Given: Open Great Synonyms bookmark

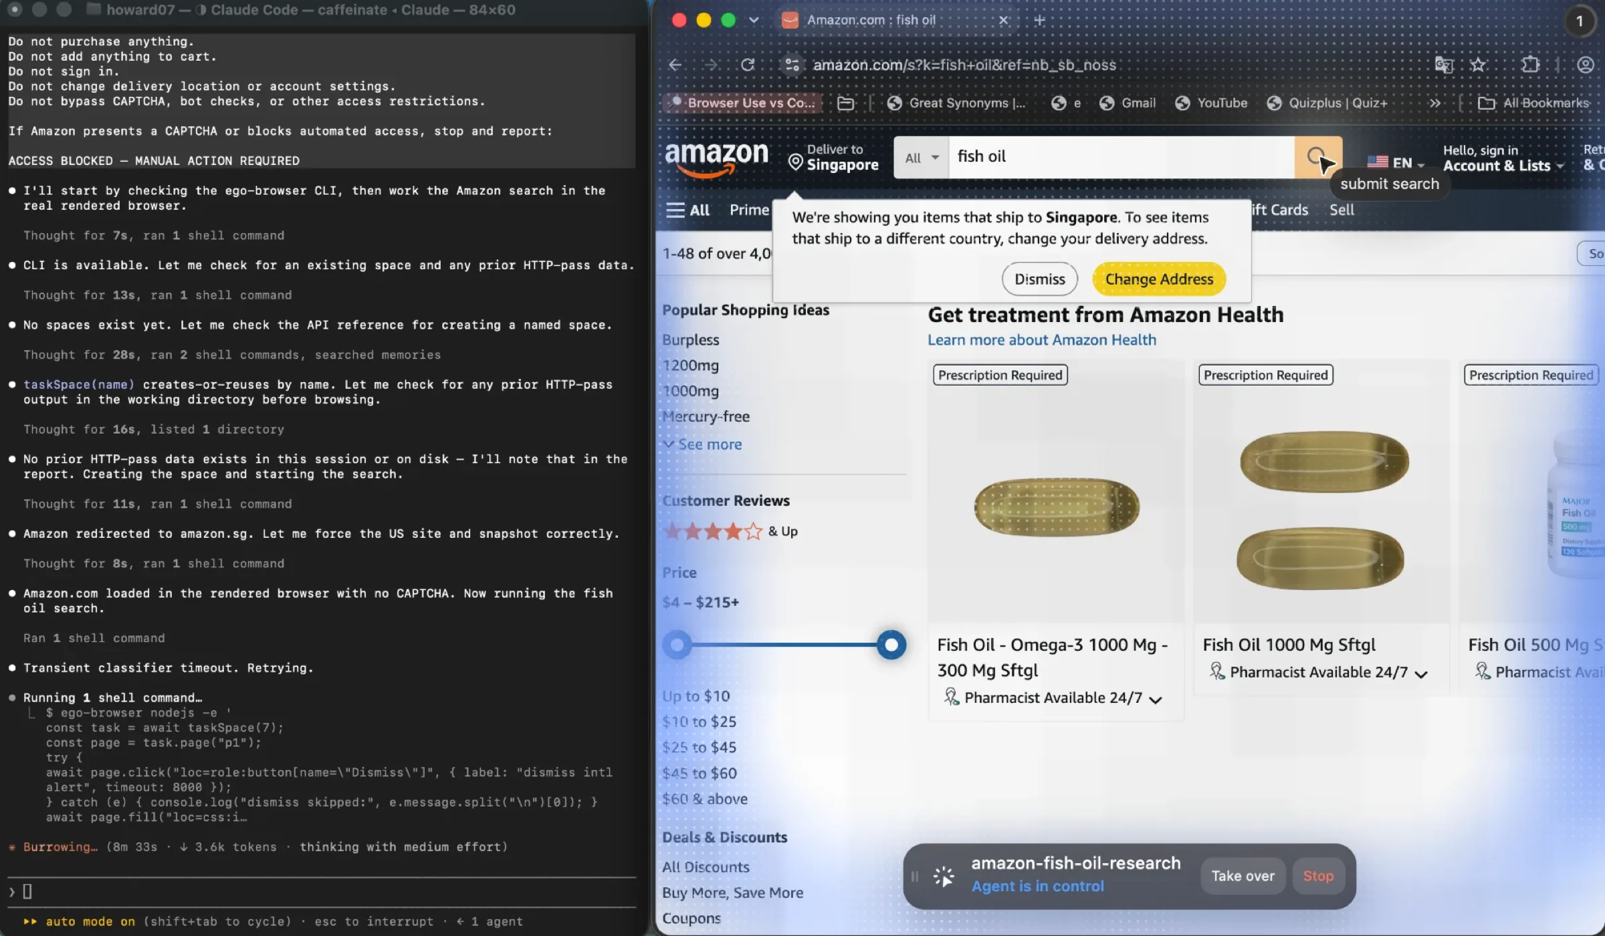Looking at the screenshot, I should (x=956, y=103).
